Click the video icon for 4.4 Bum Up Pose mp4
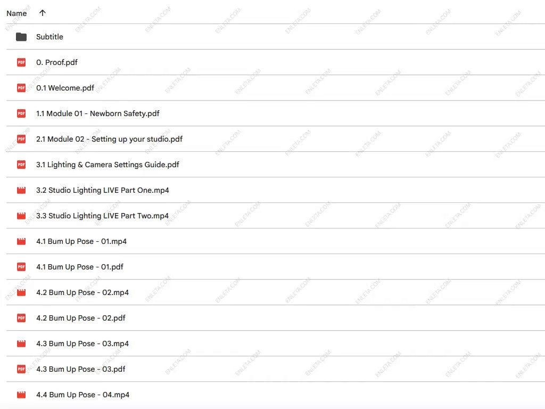This screenshot has width=545, height=409. [21, 395]
